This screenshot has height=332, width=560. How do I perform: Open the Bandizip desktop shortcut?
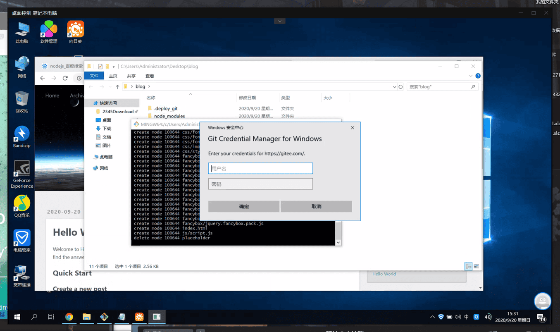[x=21, y=136]
